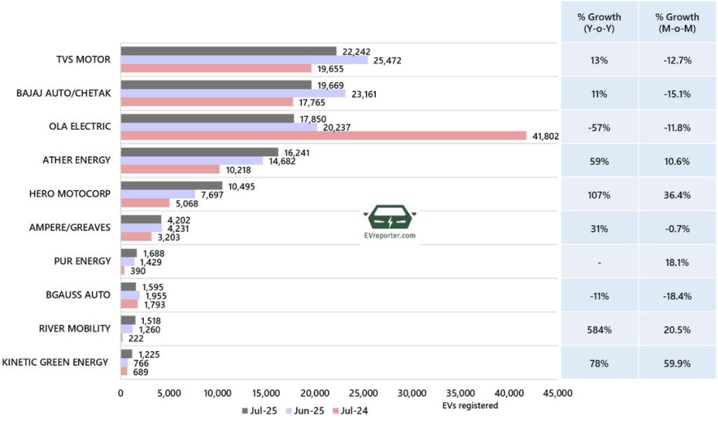Click the 41,802 value label

pos(546,137)
